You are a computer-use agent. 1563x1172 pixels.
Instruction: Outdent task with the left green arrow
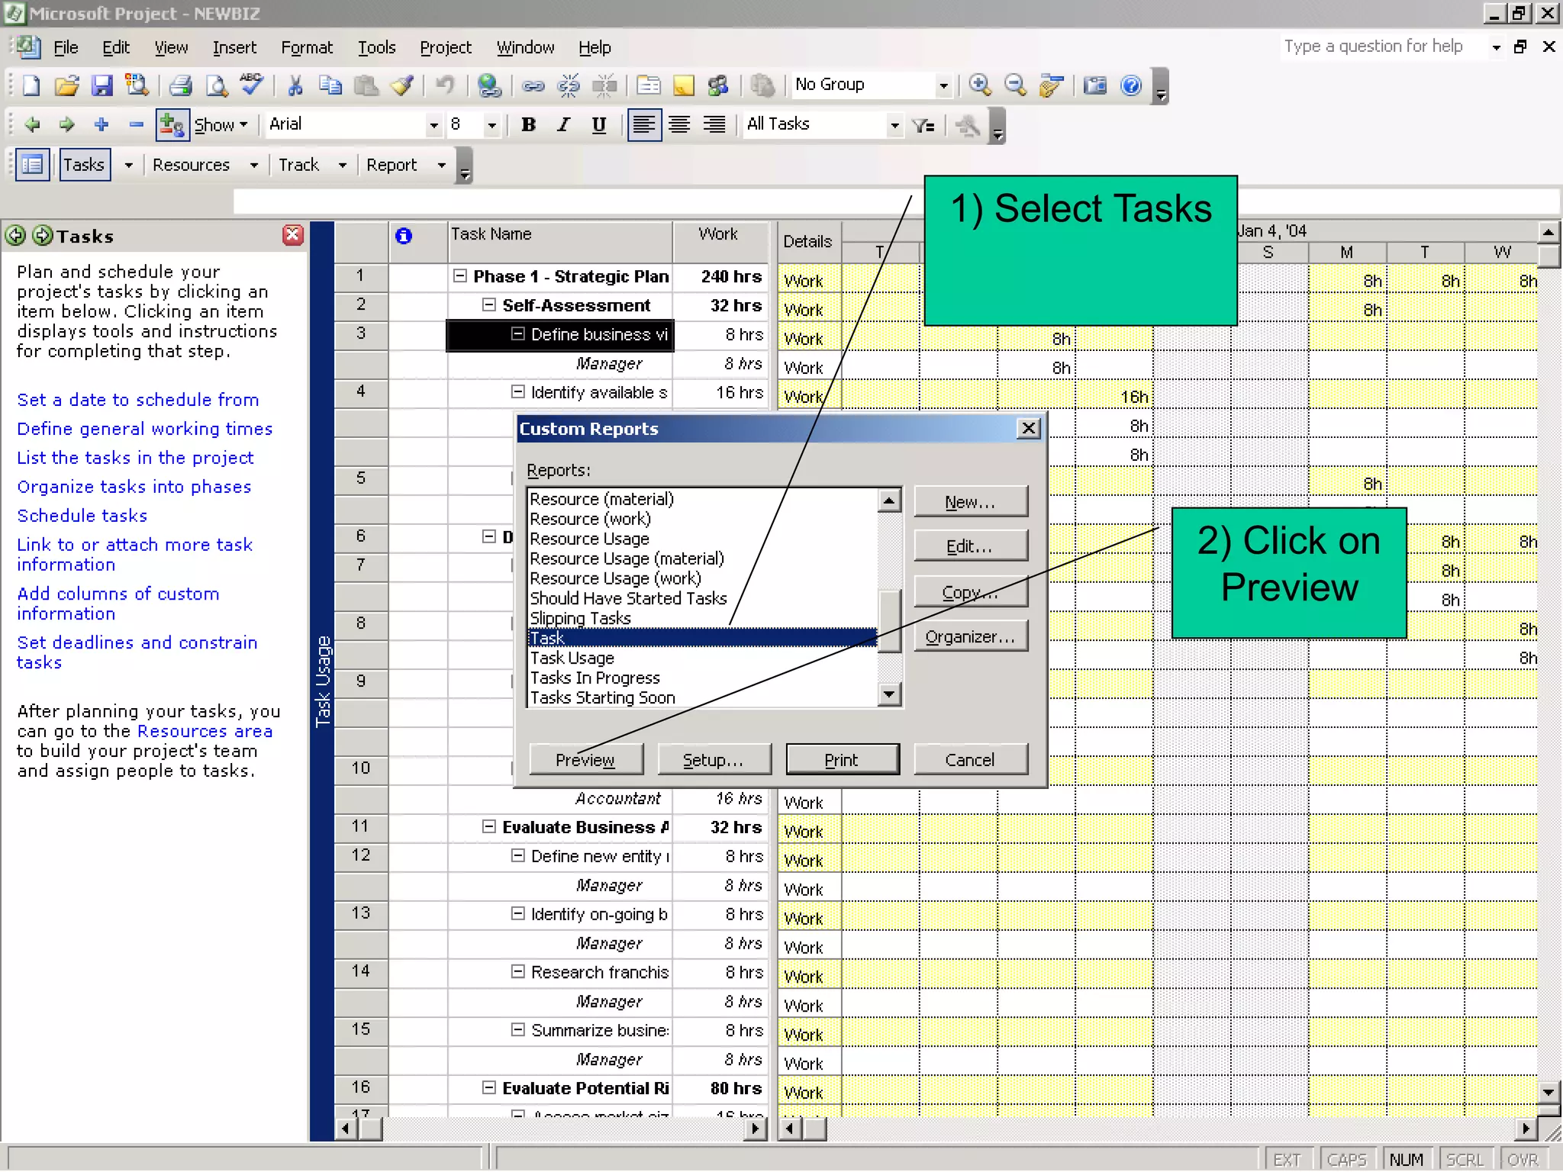[x=32, y=124]
